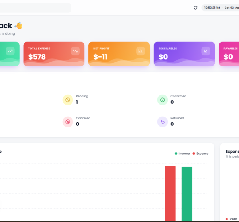
Task: Click the Rent legend entry
Action: point(231,219)
